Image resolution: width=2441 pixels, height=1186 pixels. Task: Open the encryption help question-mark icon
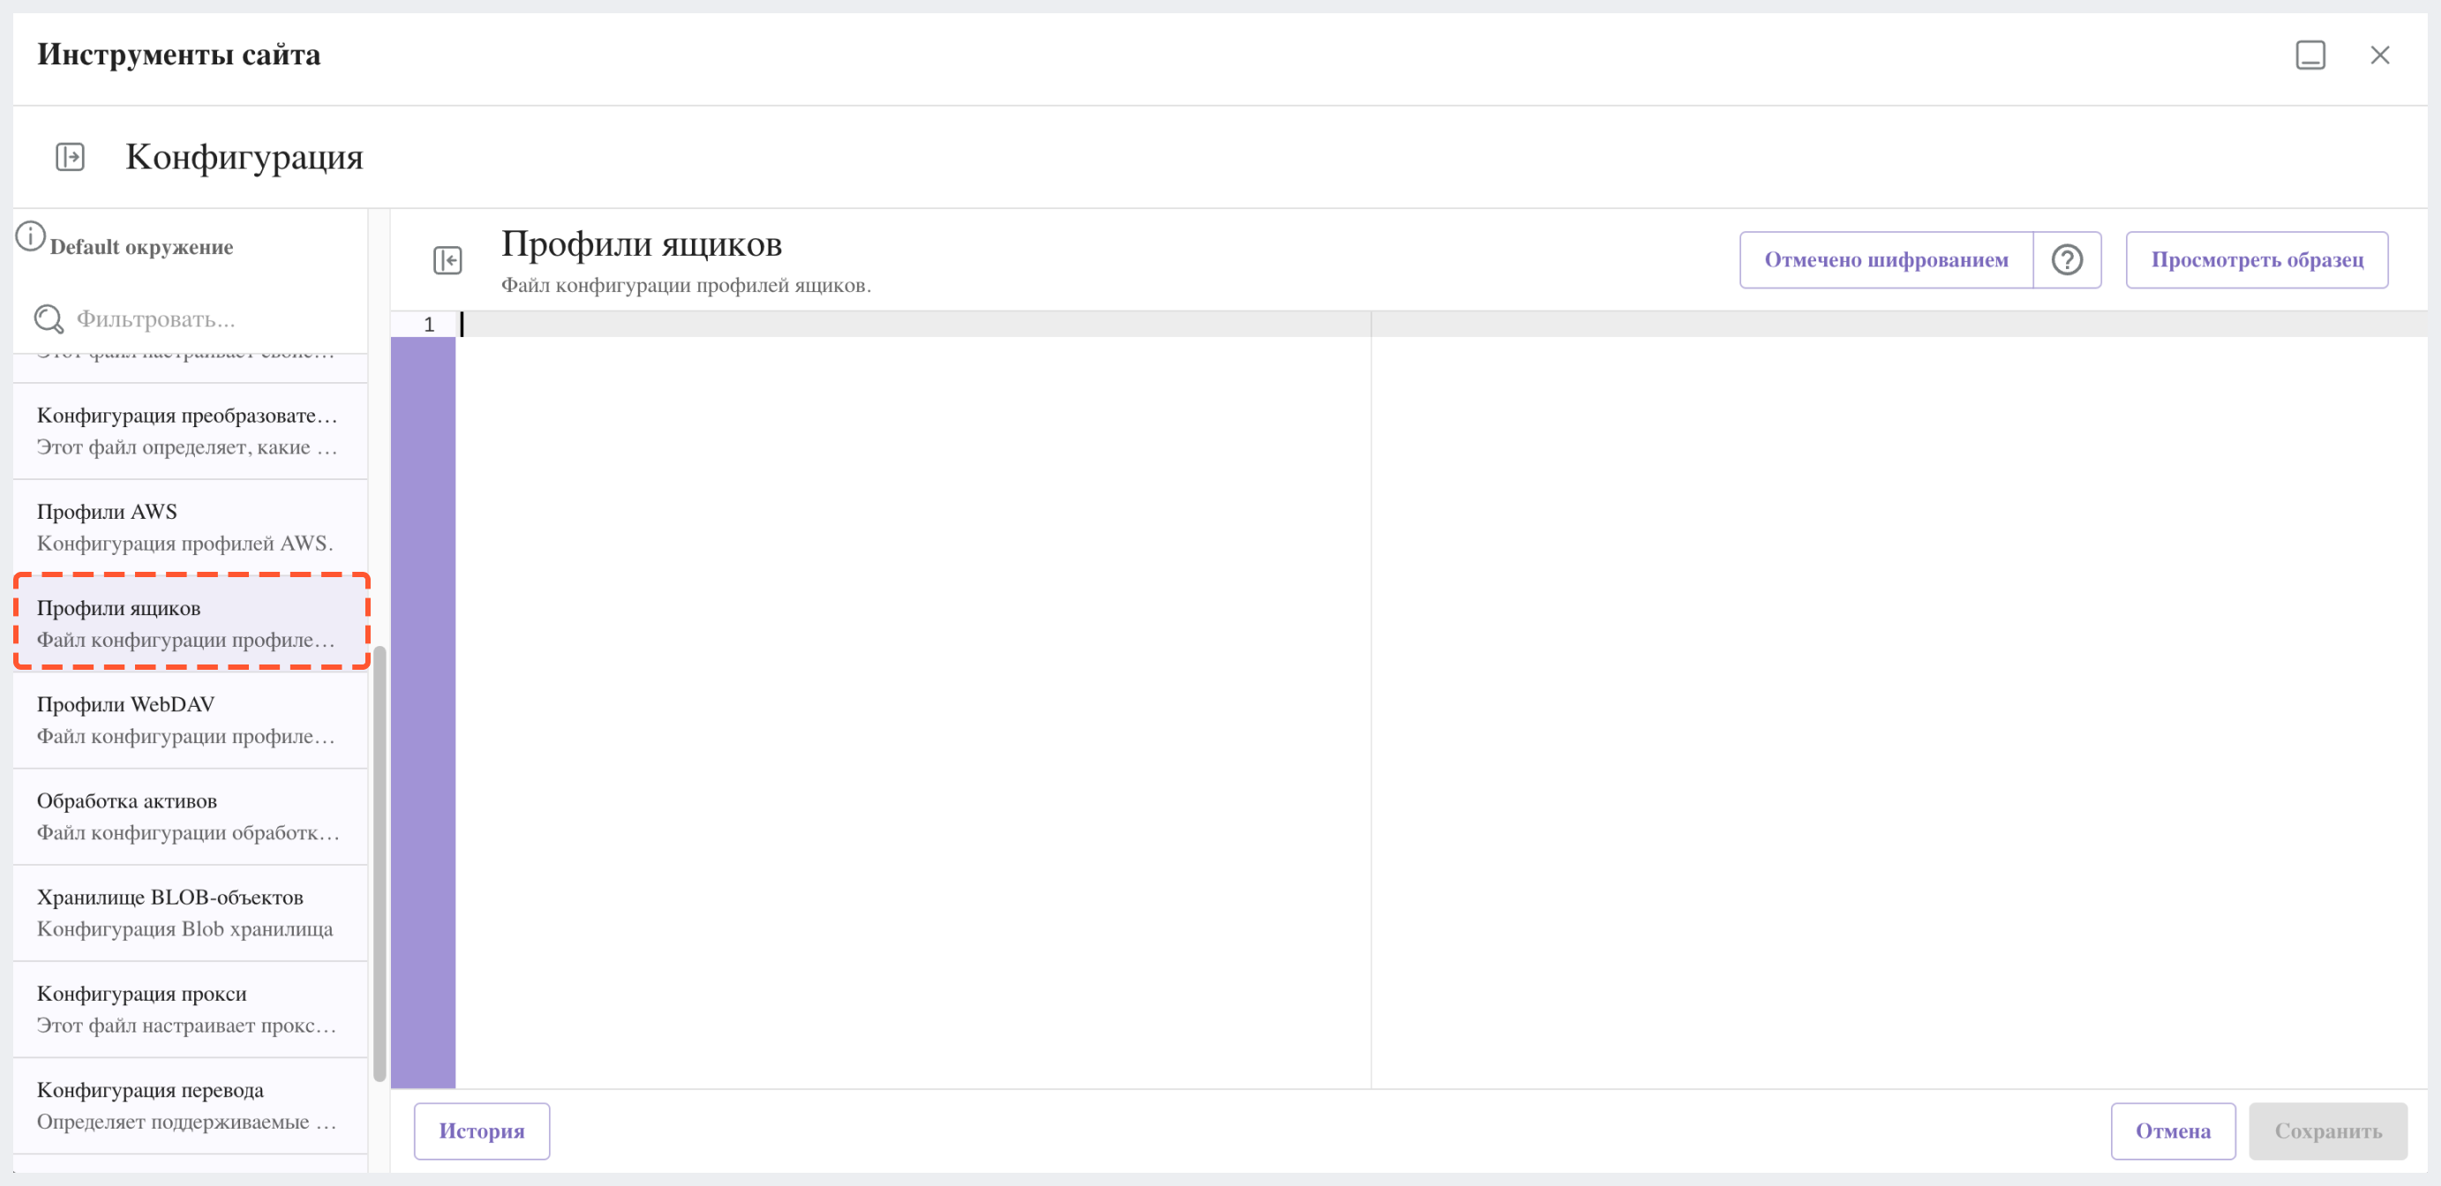click(2067, 259)
